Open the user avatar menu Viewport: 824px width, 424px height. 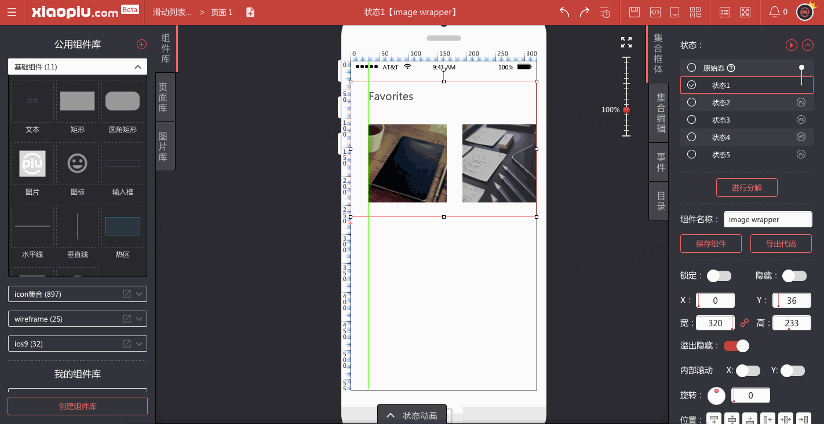[x=806, y=12]
